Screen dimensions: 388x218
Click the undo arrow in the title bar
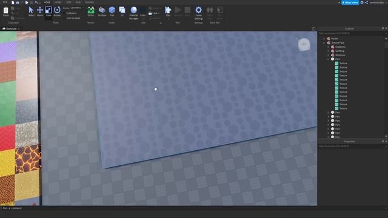pos(36,2)
